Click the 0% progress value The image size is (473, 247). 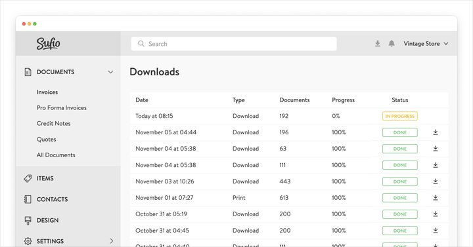(336, 116)
